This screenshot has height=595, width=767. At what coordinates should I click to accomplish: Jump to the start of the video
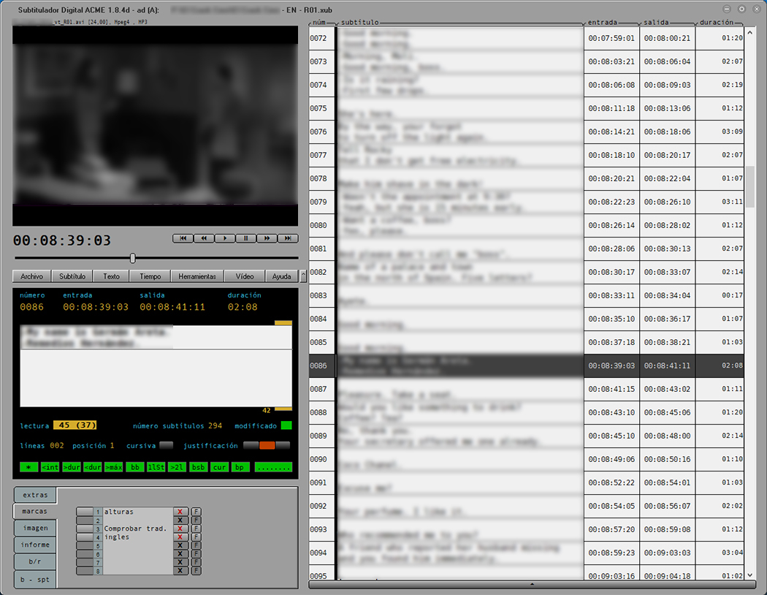tap(183, 238)
